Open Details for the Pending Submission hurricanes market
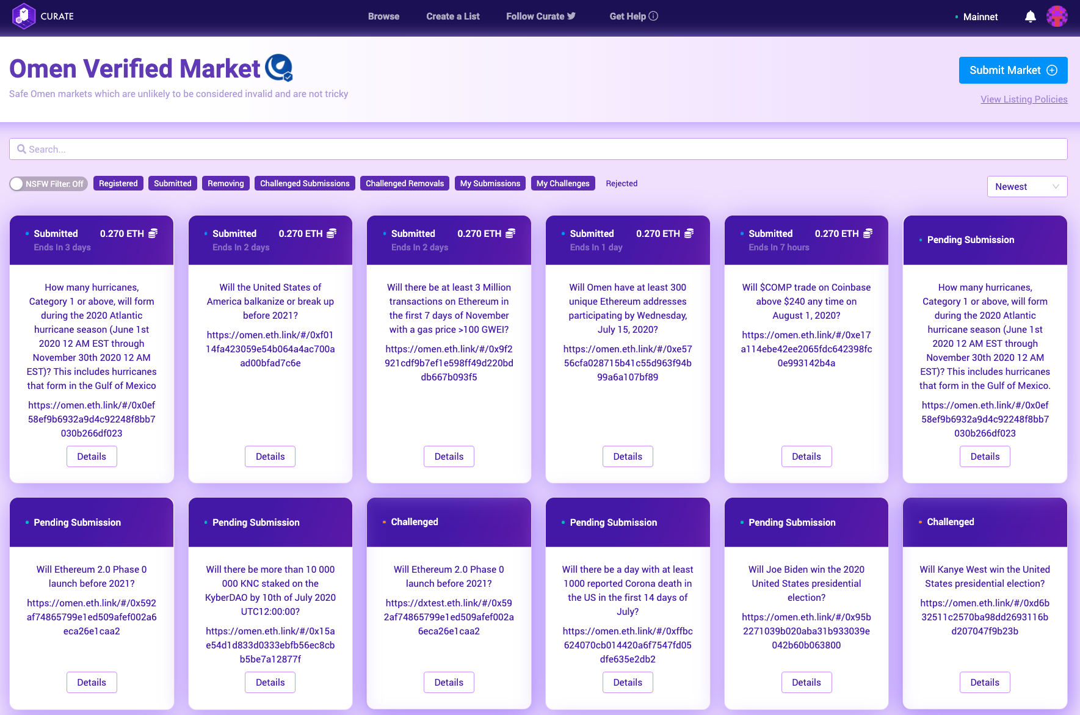 tap(985, 457)
